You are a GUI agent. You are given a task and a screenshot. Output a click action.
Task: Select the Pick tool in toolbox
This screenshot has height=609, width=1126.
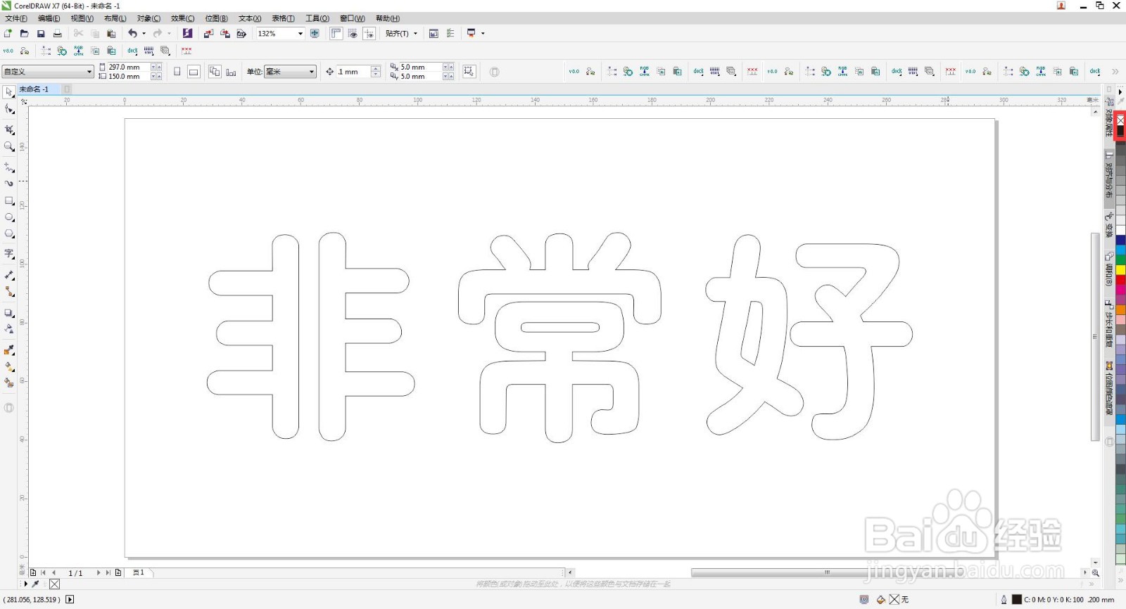tap(9, 93)
